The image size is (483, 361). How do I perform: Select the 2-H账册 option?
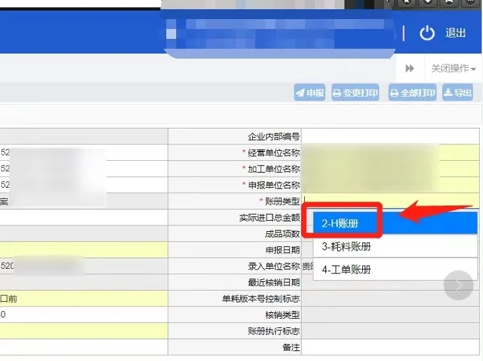click(395, 224)
